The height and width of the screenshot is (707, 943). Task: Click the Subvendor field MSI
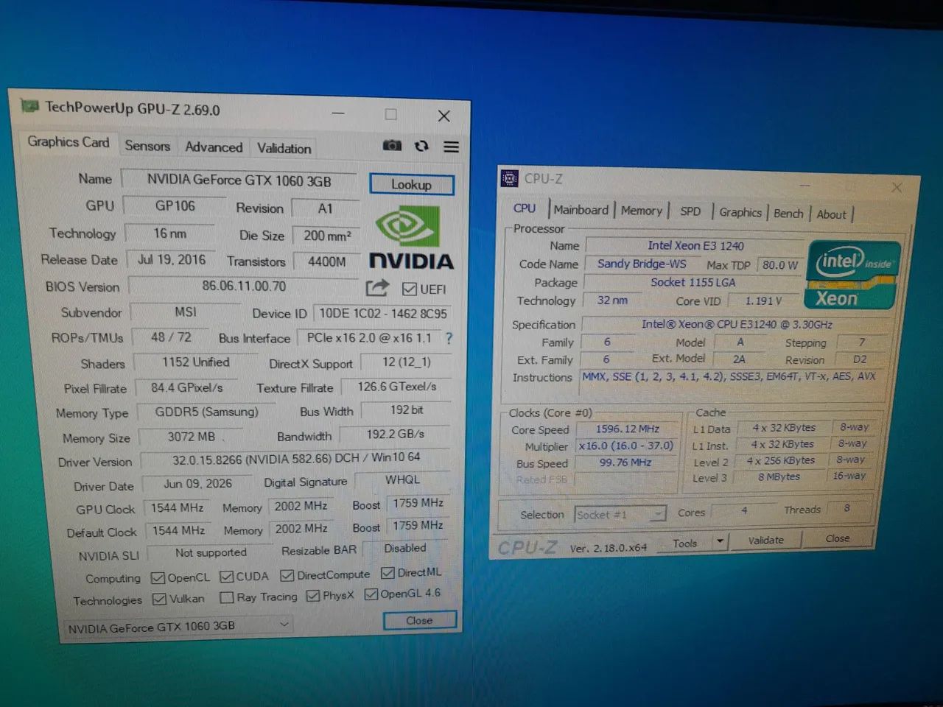(186, 312)
